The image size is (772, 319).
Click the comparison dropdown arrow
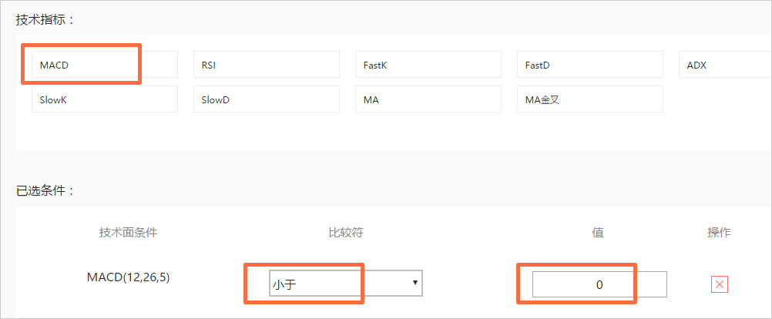click(415, 283)
